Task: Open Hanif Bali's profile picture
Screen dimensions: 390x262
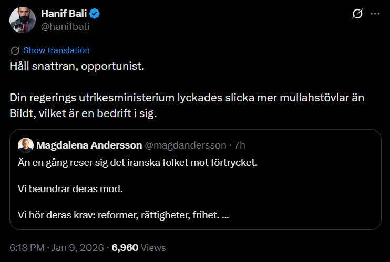Action: [x=23, y=20]
